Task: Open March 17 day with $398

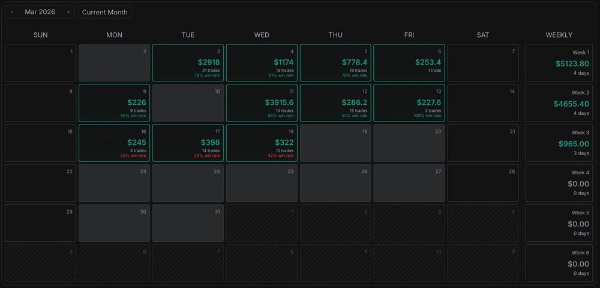Action: (x=188, y=143)
